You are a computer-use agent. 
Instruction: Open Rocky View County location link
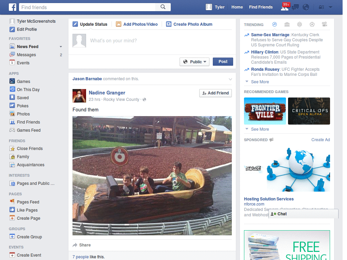click(121, 100)
